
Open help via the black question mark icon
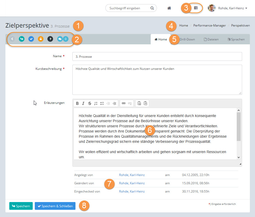[x=50, y=39]
